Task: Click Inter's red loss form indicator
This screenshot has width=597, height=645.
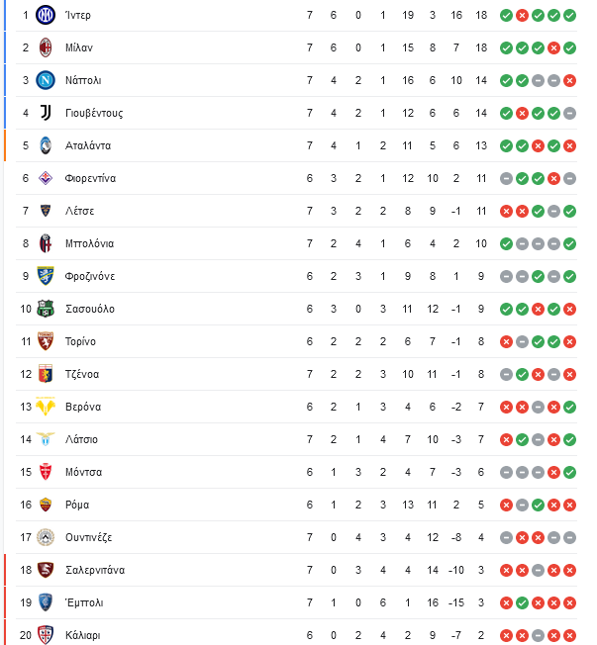Action: click(x=522, y=16)
